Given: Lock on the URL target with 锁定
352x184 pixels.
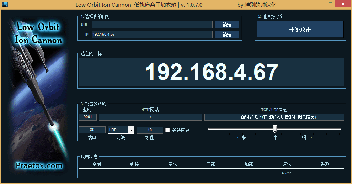Looking at the screenshot, I should point(227,25).
